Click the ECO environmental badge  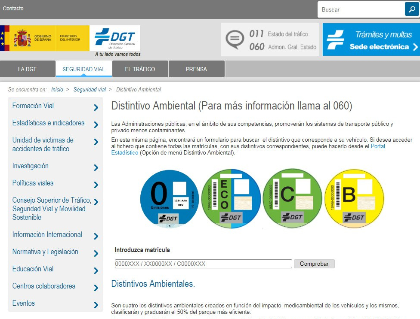(231, 199)
